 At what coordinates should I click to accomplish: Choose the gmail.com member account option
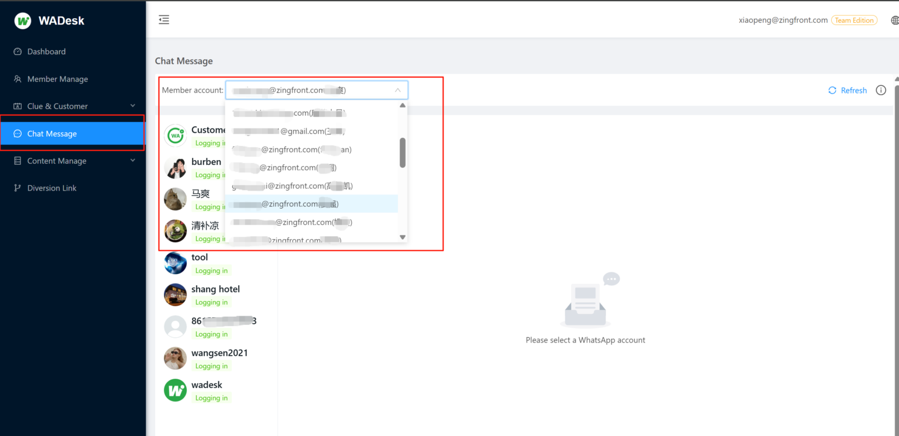[289, 132]
